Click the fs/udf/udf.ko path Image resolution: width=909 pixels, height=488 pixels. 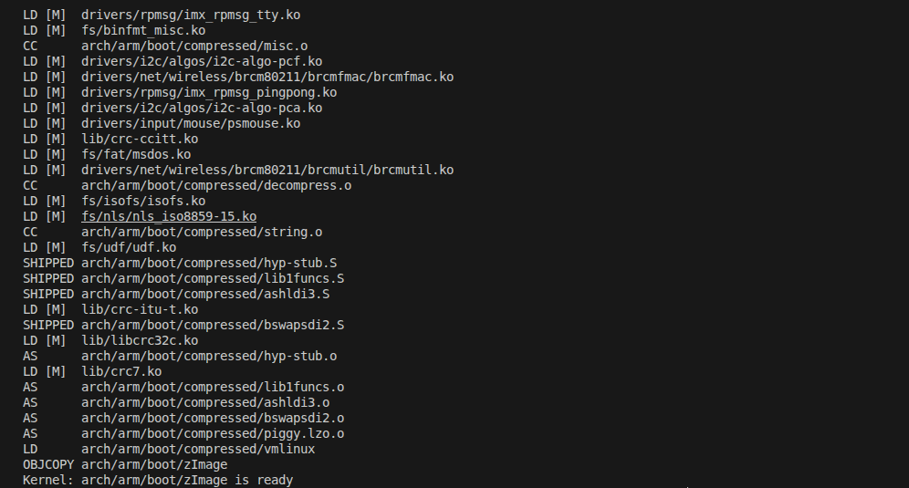129,247
